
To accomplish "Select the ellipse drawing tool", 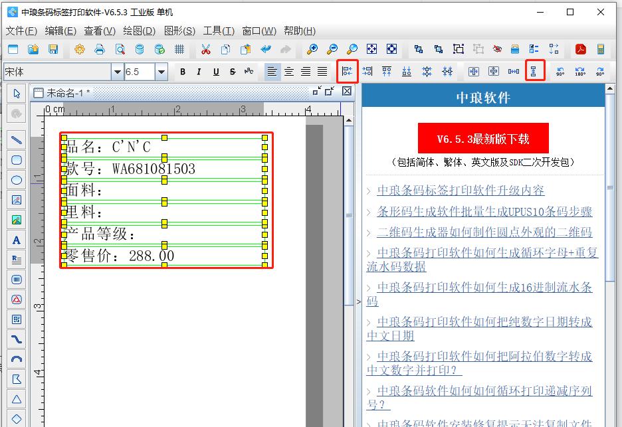I will pos(16,180).
